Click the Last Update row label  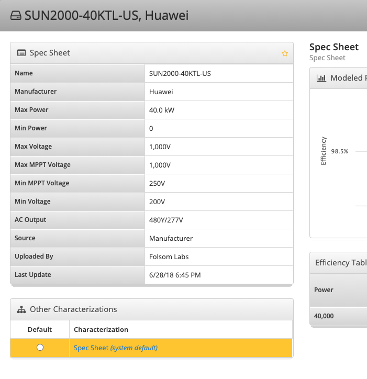(33, 275)
